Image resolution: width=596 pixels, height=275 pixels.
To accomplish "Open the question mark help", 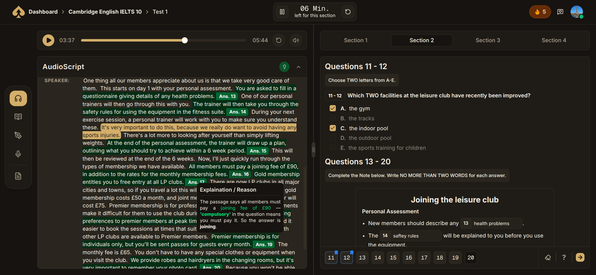I will point(564,257).
